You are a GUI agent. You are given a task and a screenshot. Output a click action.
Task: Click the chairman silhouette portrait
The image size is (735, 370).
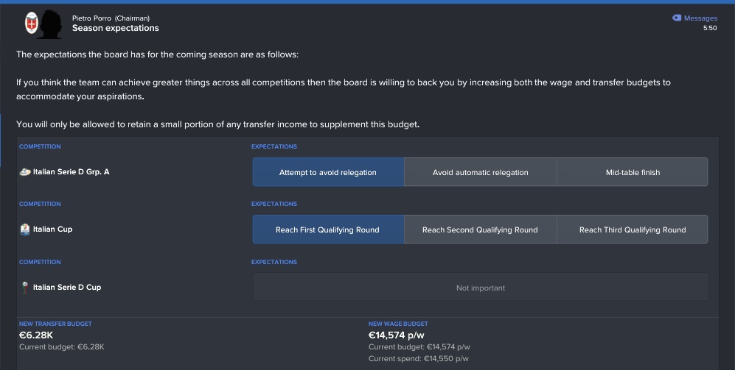pos(50,24)
